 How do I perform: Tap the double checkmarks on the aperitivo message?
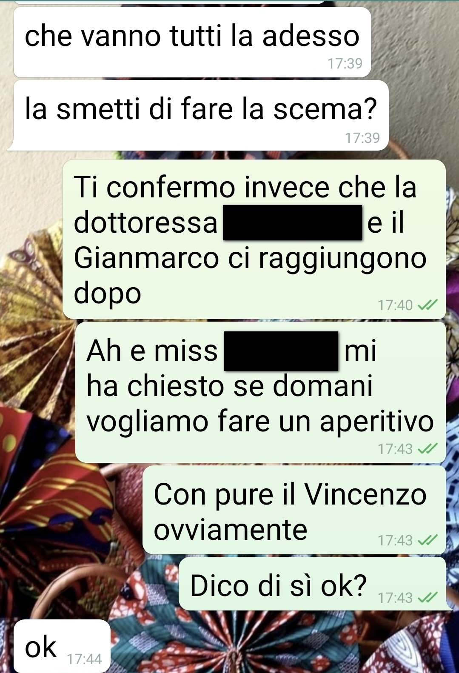coord(427,448)
